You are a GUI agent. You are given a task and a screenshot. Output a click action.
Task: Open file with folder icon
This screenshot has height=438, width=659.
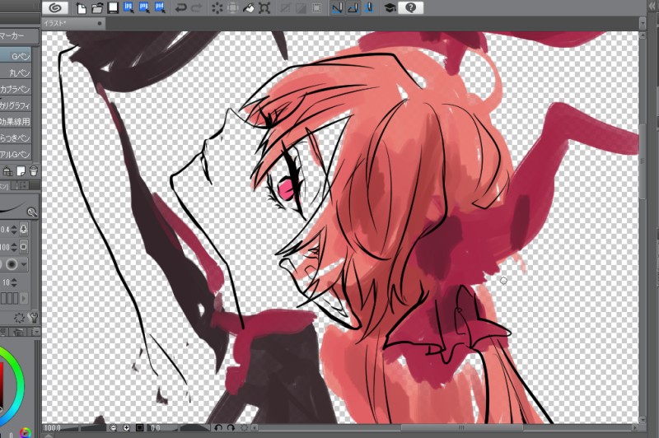coord(97,8)
